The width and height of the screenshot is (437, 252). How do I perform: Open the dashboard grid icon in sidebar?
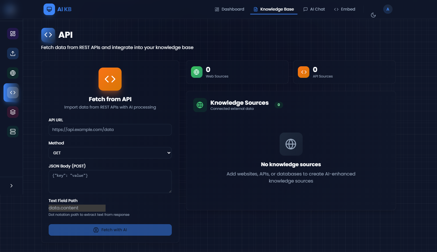coord(13,34)
